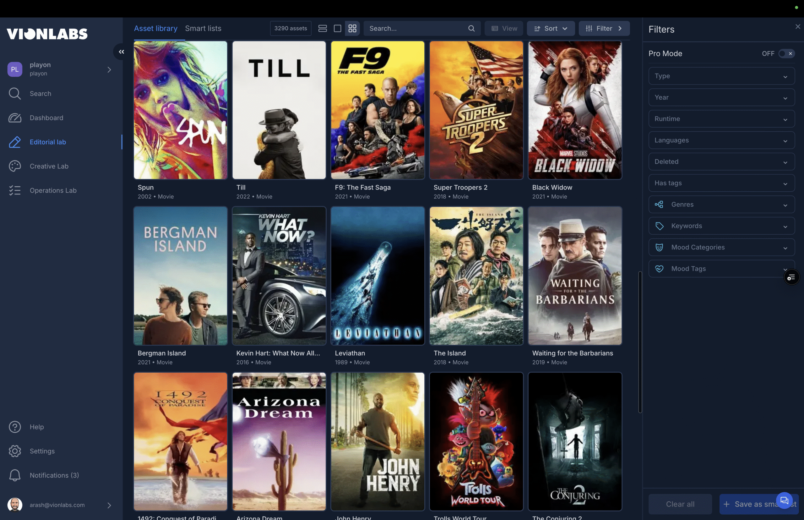Expand the Type filter dropdown
The width and height of the screenshot is (804, 520).
[x=721, y=76]
